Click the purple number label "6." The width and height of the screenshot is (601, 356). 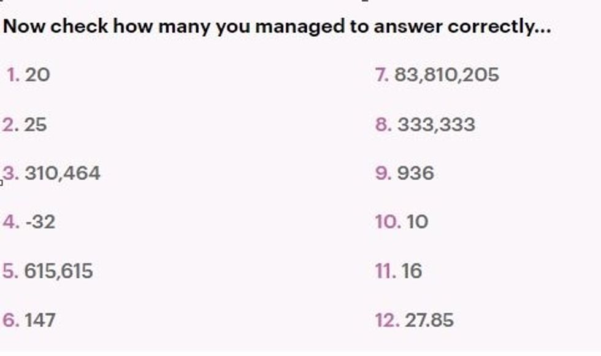pos(10,320)
